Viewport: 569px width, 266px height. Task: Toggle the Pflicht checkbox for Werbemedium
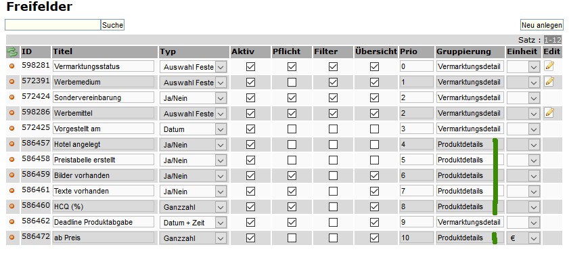292,83
